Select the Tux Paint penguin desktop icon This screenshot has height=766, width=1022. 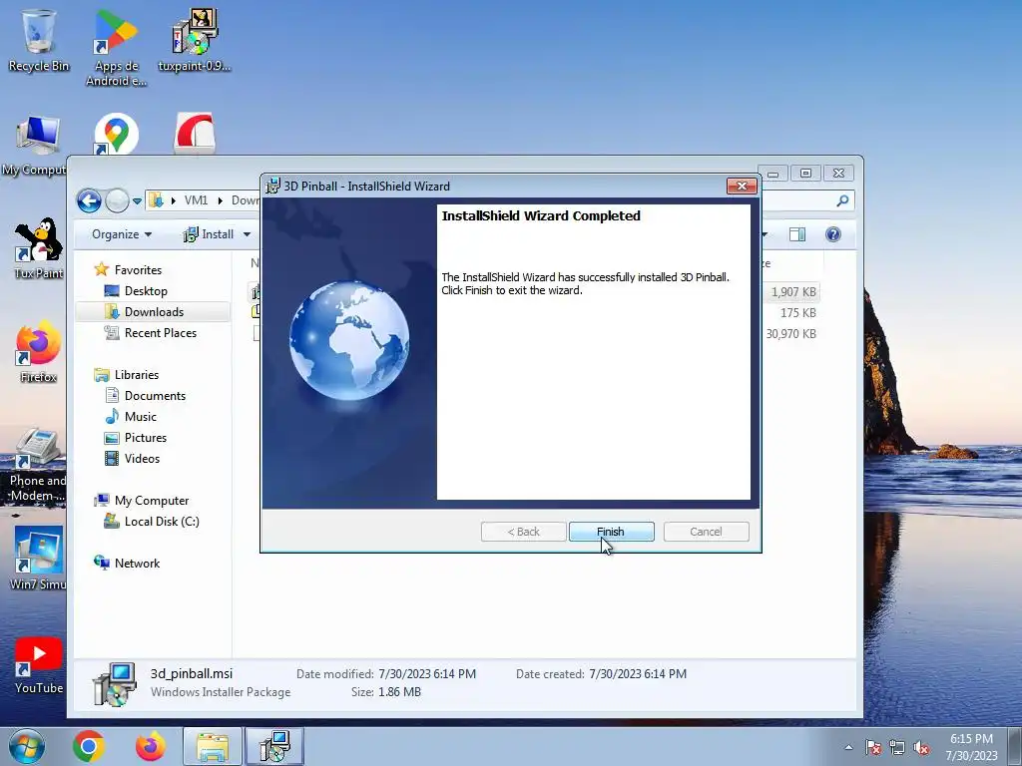39,248
